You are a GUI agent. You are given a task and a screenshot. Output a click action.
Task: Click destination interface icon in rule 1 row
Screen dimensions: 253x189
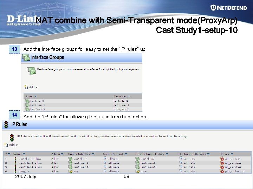click(137, 159)
